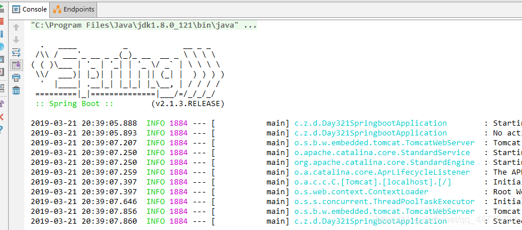
Task: Click timestamp '2019-03-21 20:39:07.259'
Action: pos(84,172)
